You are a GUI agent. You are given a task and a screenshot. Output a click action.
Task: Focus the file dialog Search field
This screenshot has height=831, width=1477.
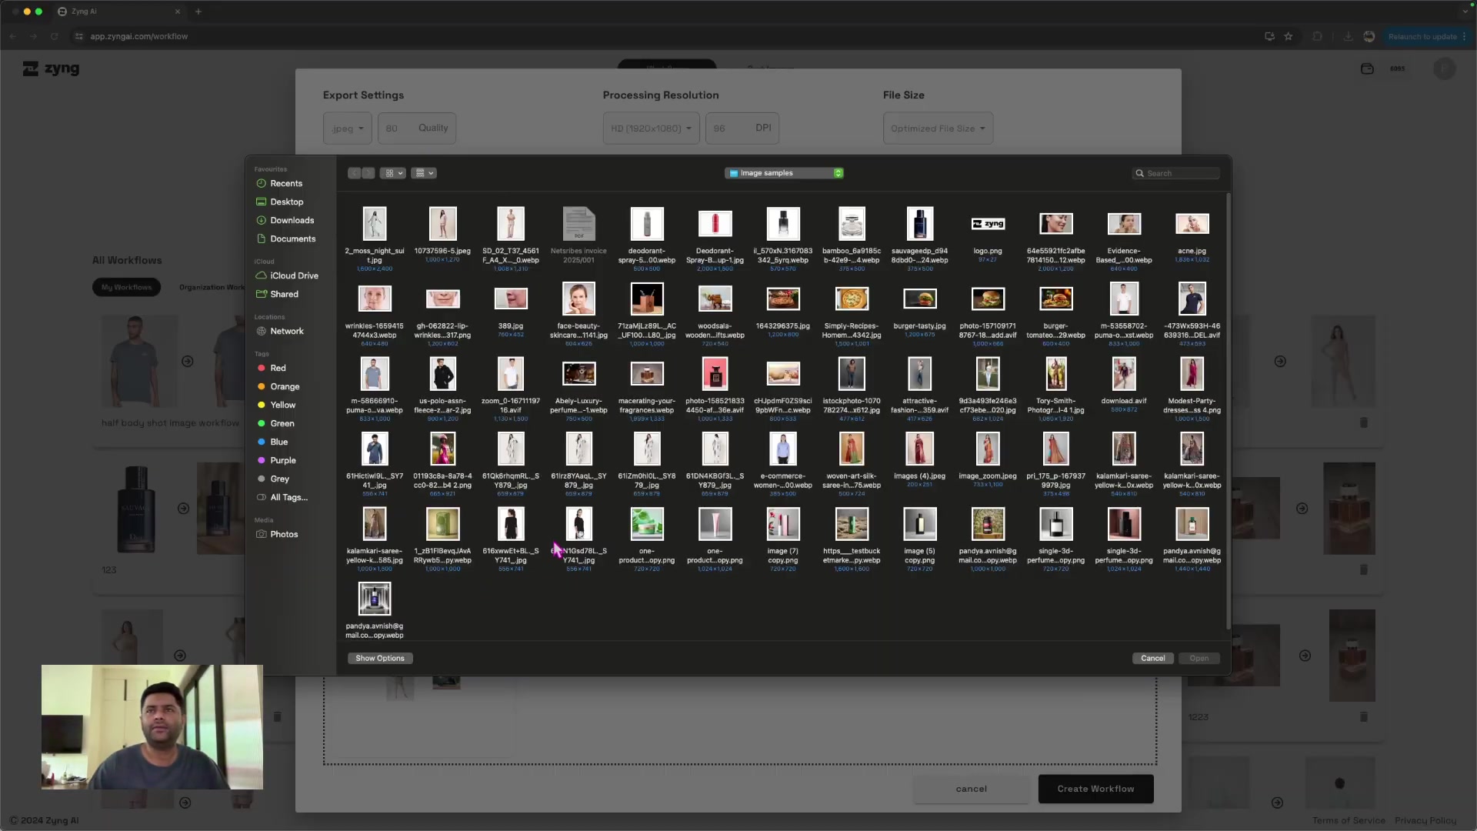click(1175, 174)
